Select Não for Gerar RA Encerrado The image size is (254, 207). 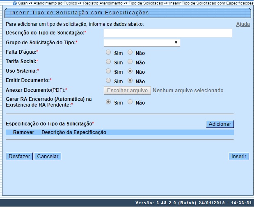tap(130, 102)
